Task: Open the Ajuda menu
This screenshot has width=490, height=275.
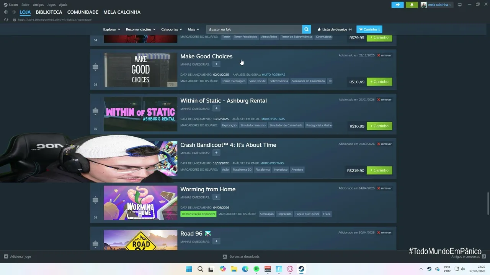Action: click(x=63, y=5)
